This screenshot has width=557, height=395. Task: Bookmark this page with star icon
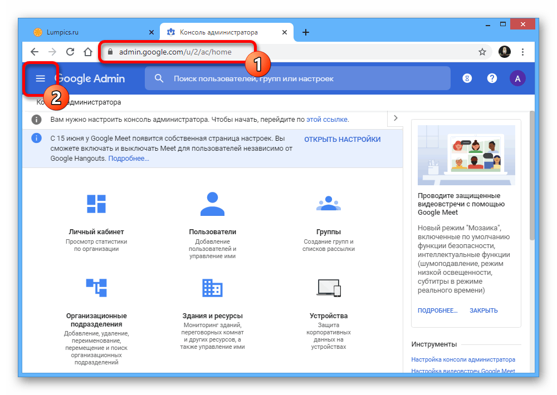click(x=482, y=52)
